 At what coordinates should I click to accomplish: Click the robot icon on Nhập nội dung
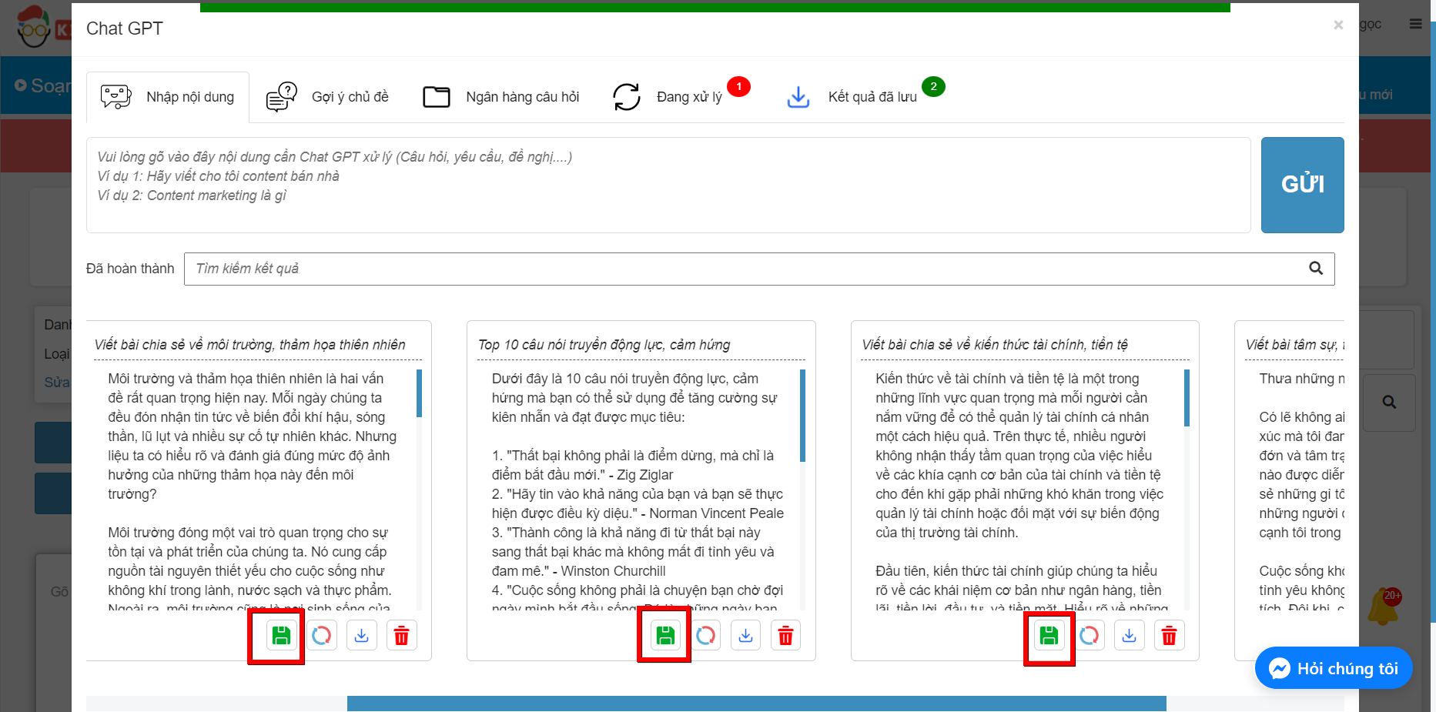click(116, 97)
